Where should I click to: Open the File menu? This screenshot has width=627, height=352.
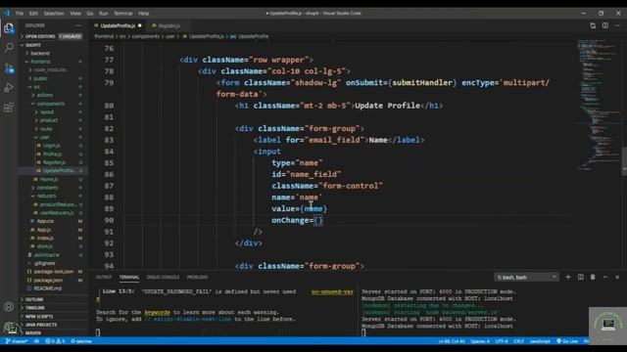20,13
